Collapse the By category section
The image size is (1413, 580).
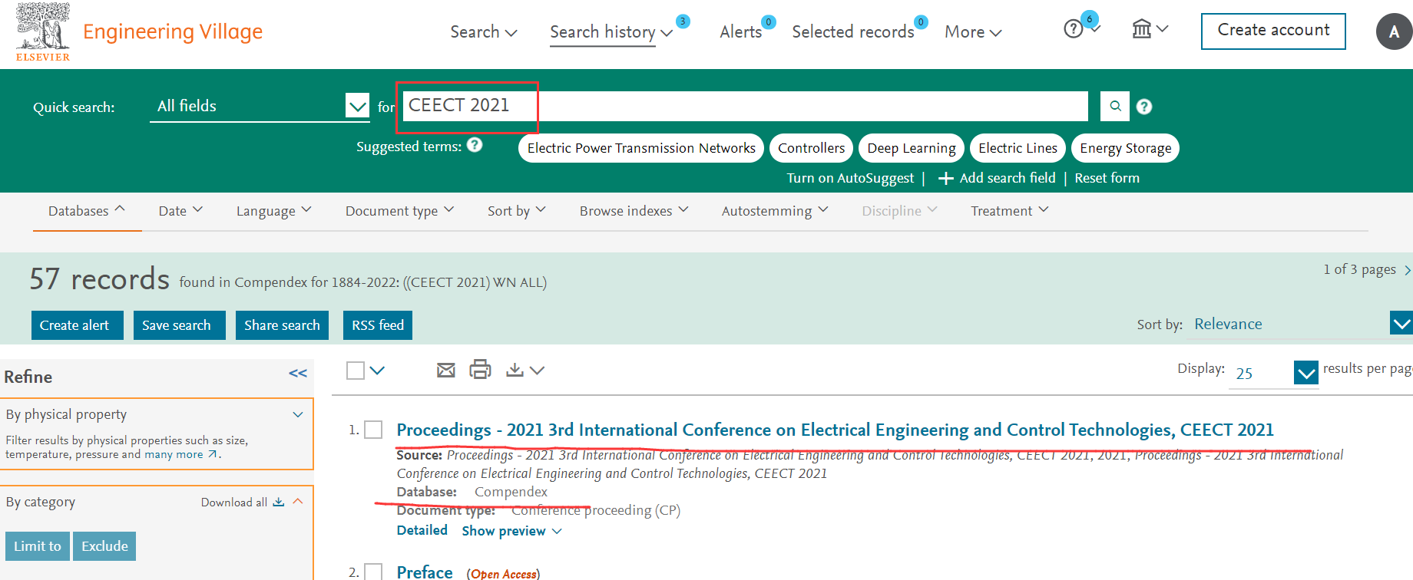(298, 501)
